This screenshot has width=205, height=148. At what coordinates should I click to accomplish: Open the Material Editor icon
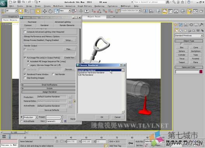tap(183, 11)
